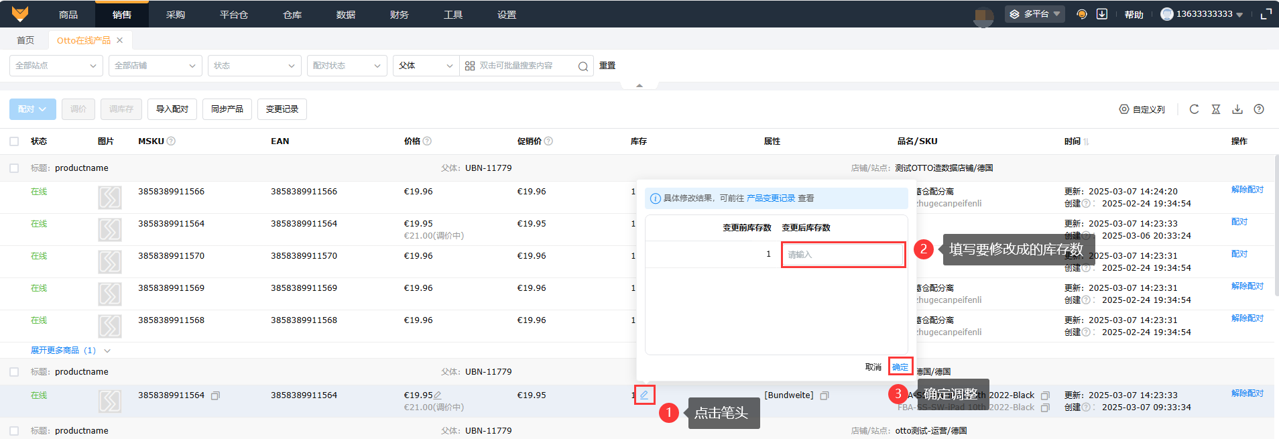Open the customer service headset icon
This screenshot has width=1279, height=439.
pos(1081,14)
